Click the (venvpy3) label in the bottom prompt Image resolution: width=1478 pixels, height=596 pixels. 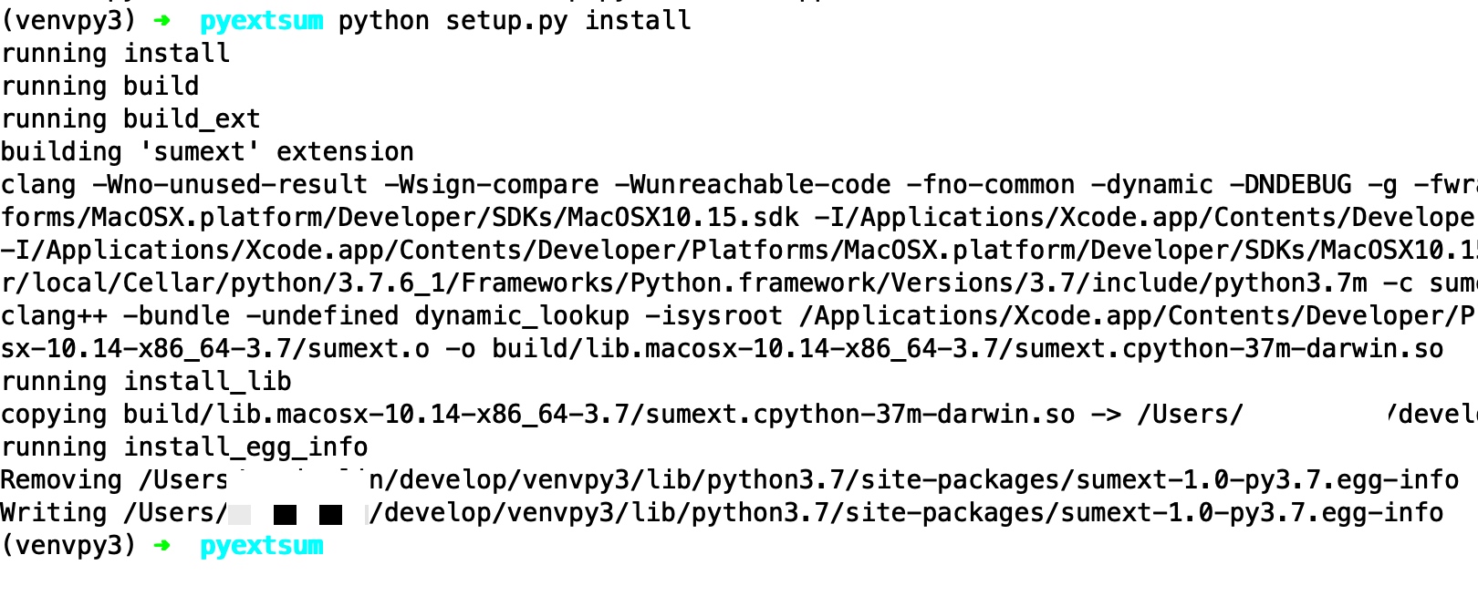68,546
